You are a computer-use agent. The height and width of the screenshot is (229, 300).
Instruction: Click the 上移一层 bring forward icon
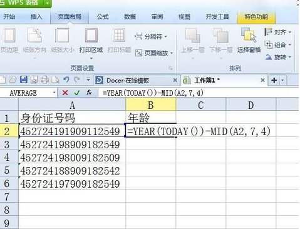pyautogui.click(x=192, y=36)
